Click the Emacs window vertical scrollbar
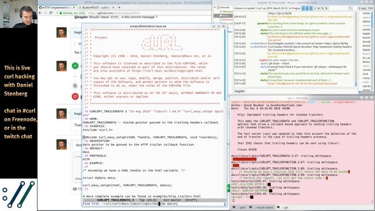This screenshot has width=375, height=211. 225,64
